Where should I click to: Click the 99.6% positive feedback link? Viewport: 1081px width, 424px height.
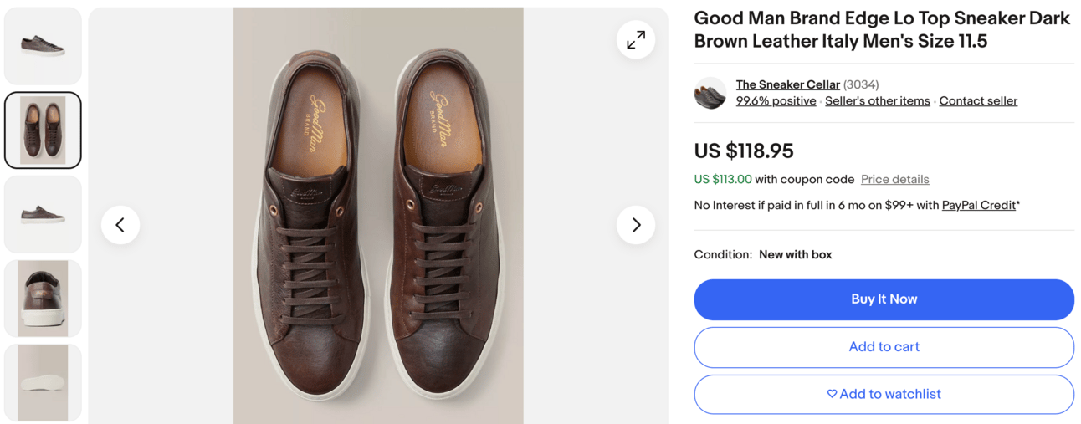[x=776, y=101]
